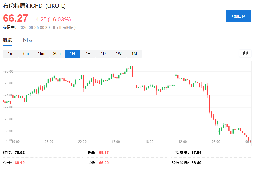256x171 pixels.
Task: Open the 图表 tab
Action: pos(28,40)
